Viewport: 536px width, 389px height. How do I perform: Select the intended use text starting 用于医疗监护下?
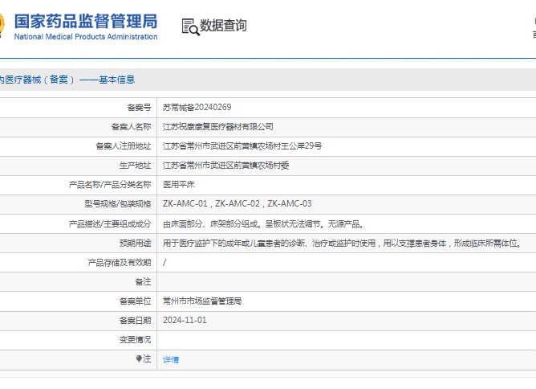(343, 244)
